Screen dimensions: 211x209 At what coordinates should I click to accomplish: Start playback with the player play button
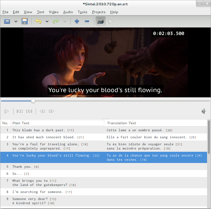[x=6, y=111]
